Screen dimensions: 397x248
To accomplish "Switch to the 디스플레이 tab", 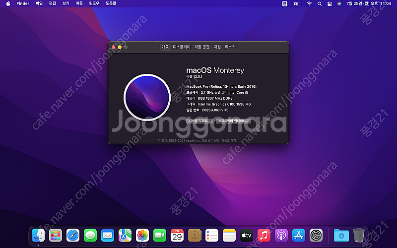I will tap(182, 47).
